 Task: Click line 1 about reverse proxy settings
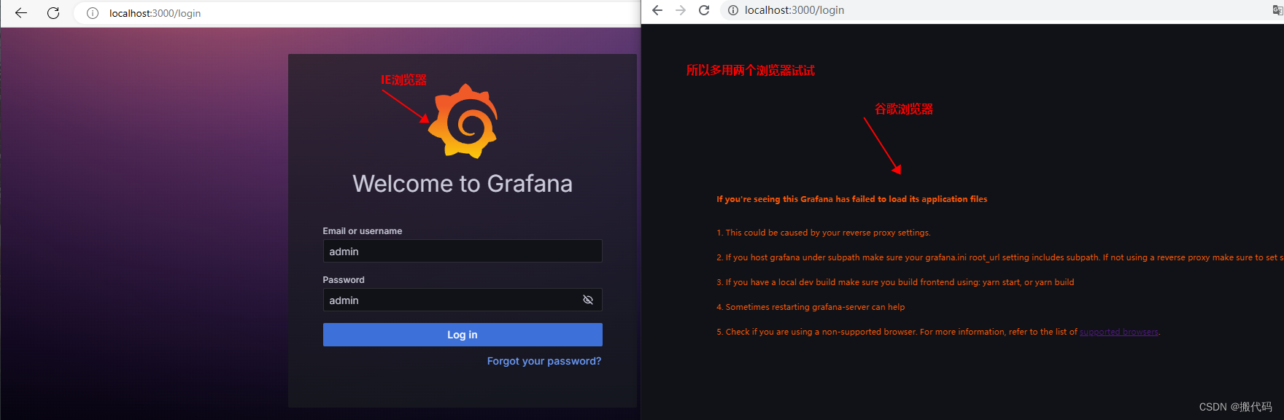824,233
